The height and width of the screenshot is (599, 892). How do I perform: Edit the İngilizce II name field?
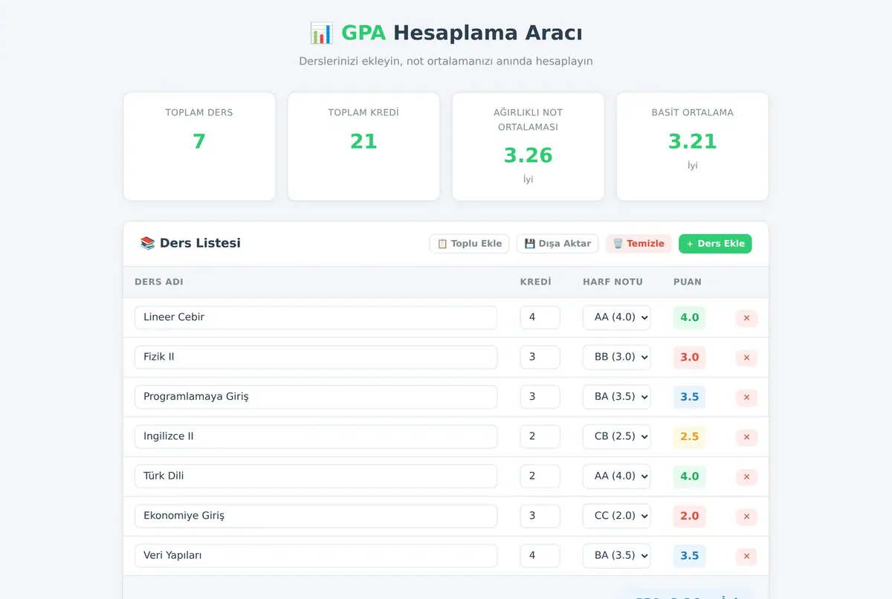pyautogui.click(x=316, y=436)
